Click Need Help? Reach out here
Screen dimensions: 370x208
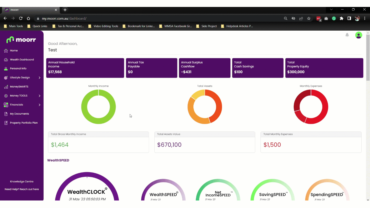(x=22, y=189)
